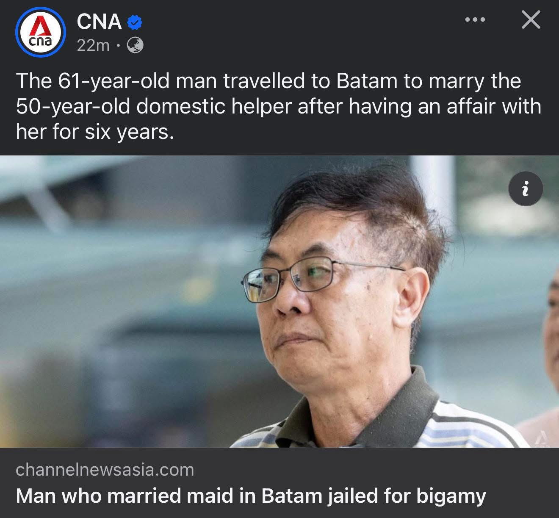This screenshot has height=518, width=559.
Task: Open the three-dot post options menu
Action: [475, 19]
